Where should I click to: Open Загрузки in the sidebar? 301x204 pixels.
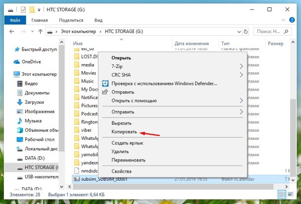point(30,102)
